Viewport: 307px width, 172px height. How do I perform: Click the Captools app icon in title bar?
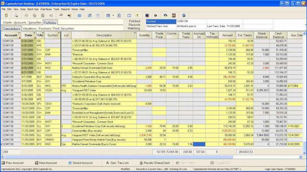point(2,3)
